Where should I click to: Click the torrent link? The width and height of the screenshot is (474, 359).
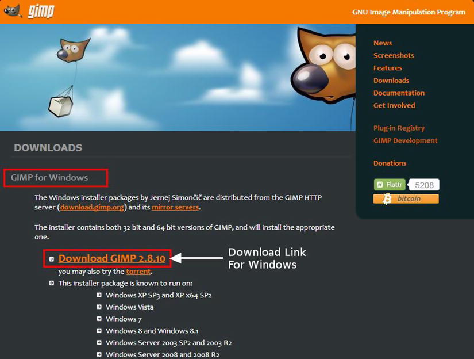(x=138, y=272)
